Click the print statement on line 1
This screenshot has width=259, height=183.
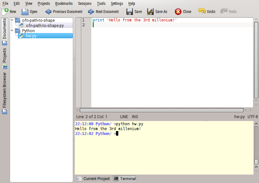135,20
